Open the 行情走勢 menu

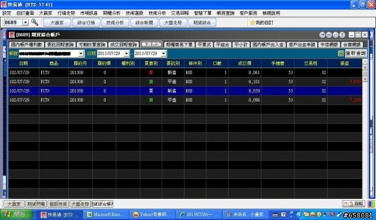66,13
